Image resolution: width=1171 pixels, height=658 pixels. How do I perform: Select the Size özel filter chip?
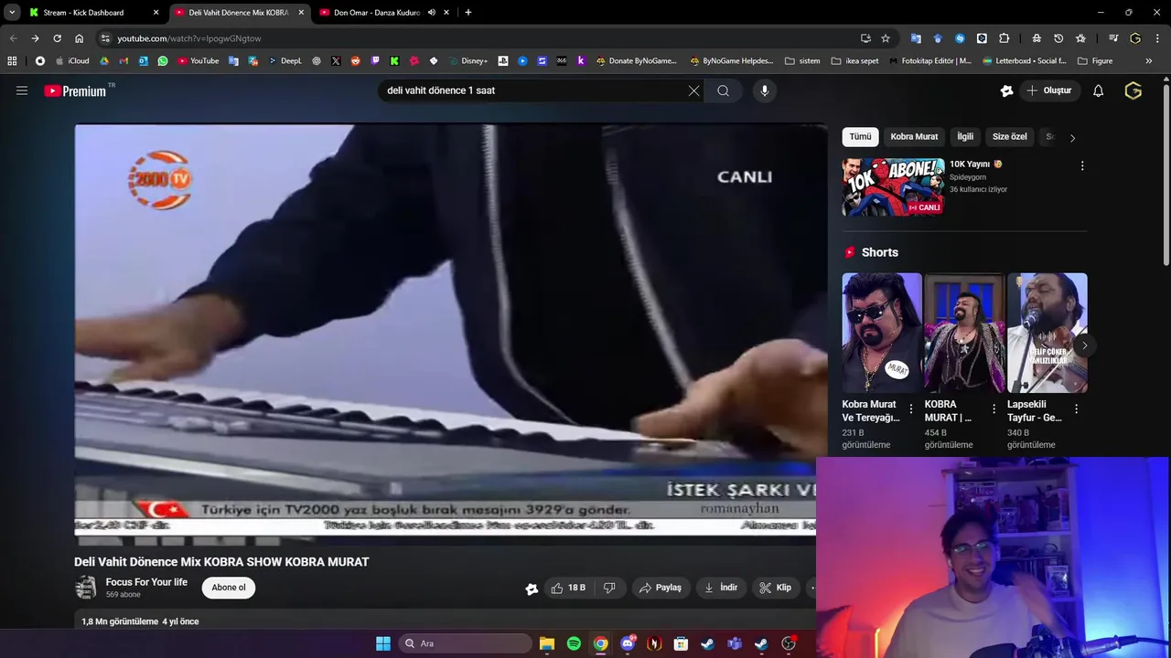1009,137
